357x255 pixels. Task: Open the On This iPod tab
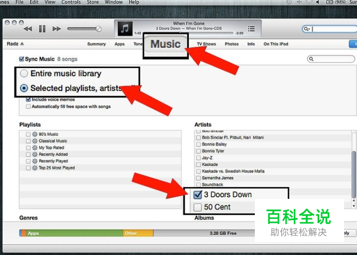pyautogui.click(x=275, y=44)
